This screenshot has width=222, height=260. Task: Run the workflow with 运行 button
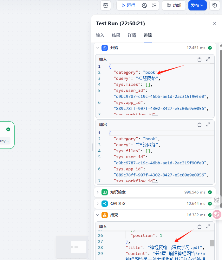pyautogui.click(x=128, y=5)
